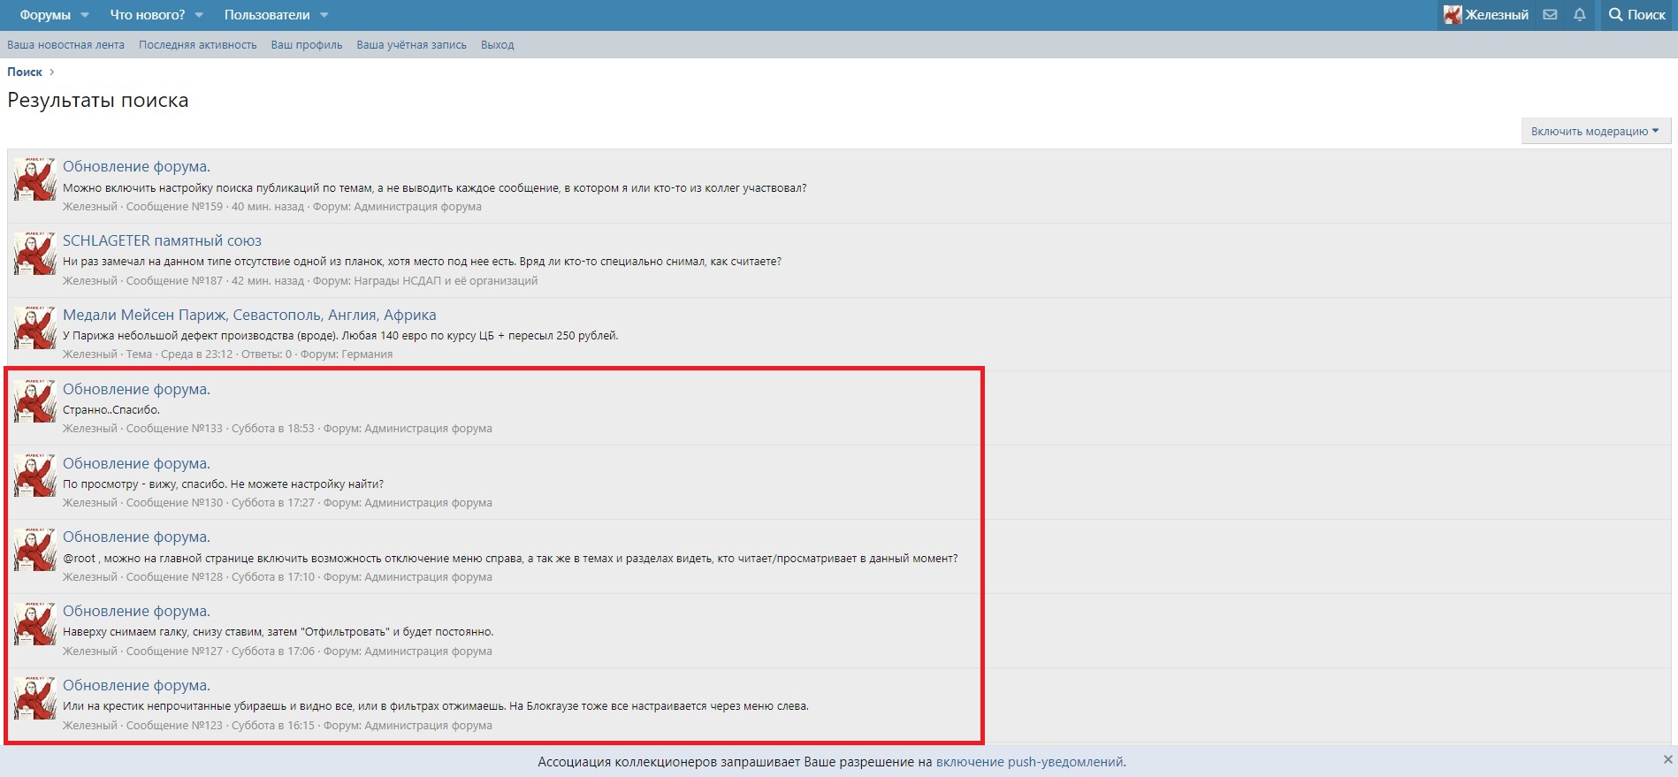Viewport: 1678px width, 777px height.
Task: Open the private messages envelope icon
Action: point(1550,15)
